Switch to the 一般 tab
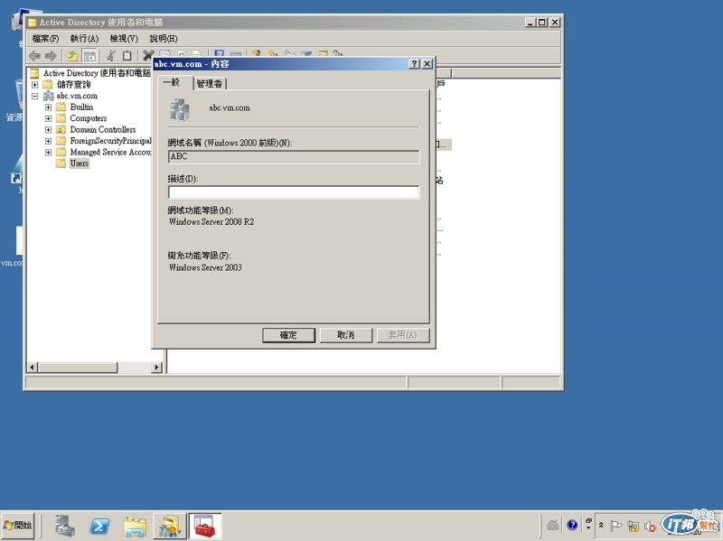 174,82
